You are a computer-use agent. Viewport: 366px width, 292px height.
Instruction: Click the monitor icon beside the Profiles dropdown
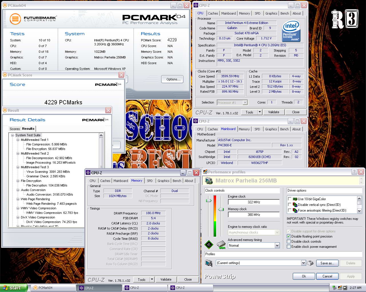pos(209,263)
